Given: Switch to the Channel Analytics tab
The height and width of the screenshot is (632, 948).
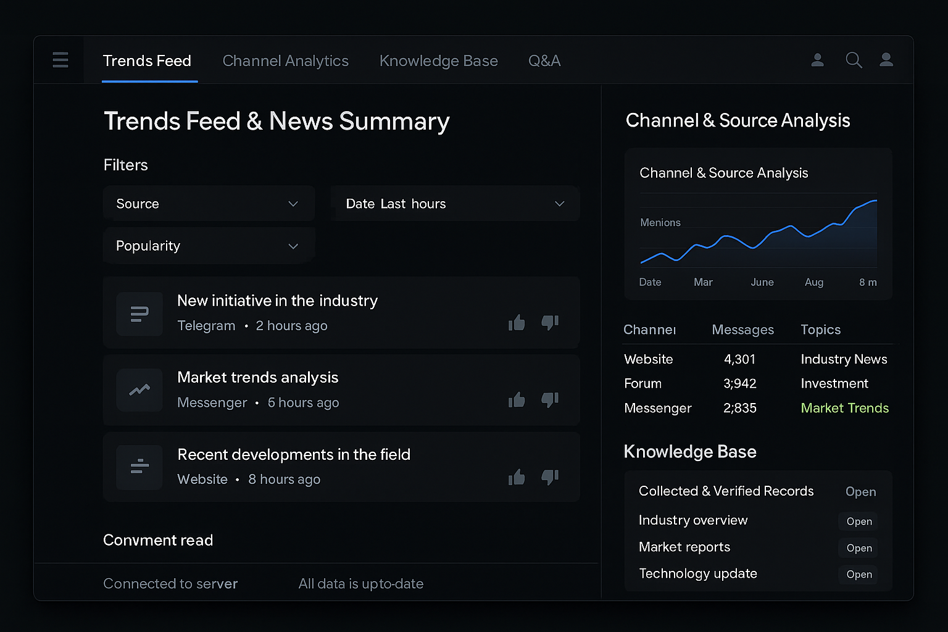Looking at the screenshot, I should click(x=285, y=60).
